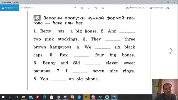
Task: Click the webcam video overlay
Action: click(165, 89)
